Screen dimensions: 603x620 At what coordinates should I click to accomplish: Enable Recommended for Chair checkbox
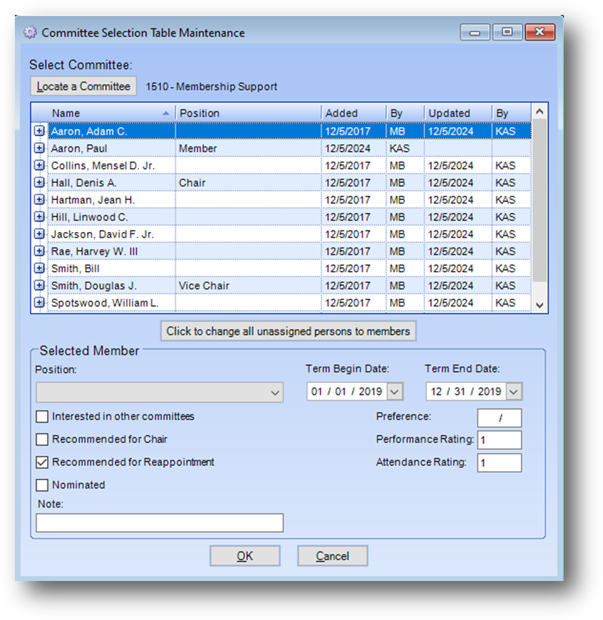pyautogui.click(x=42, y=439)
